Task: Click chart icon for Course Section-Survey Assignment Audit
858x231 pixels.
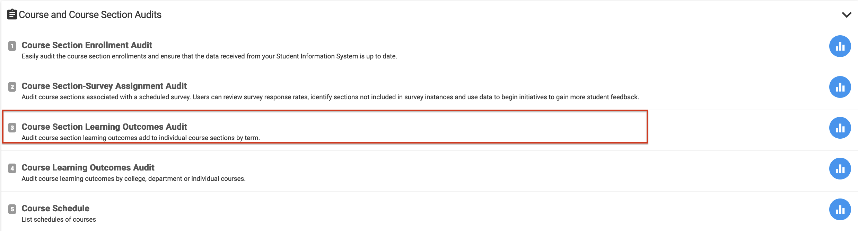Action: [840, 87]
